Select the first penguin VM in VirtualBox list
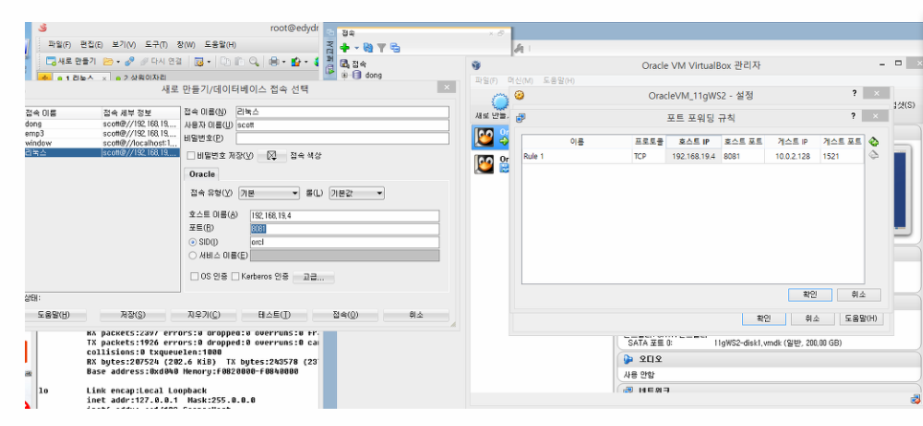 tap(484, 138)
